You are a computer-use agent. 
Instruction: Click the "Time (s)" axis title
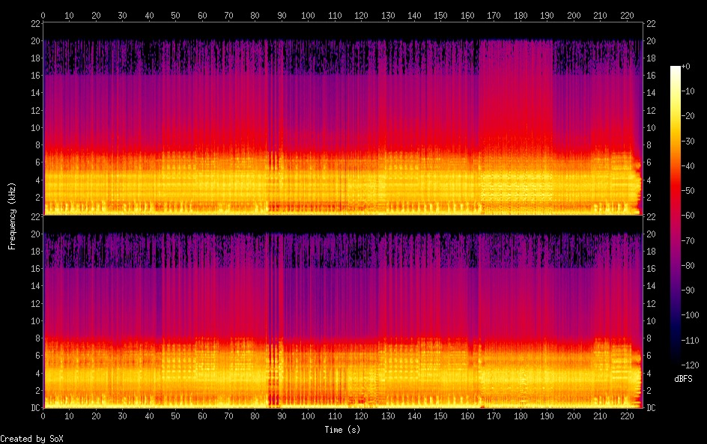pyautogui.click(x=342, y=430)
